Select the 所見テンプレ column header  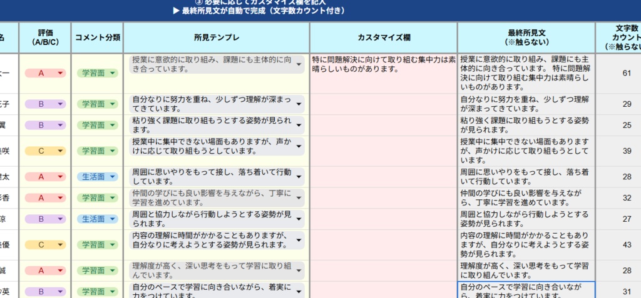(217, 37)
